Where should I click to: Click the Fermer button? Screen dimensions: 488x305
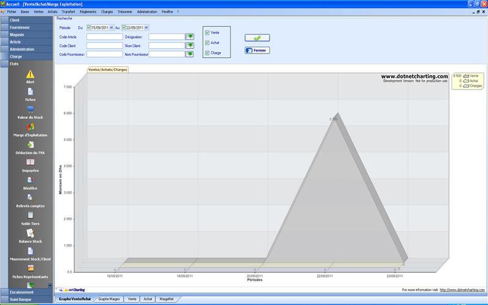257,51
